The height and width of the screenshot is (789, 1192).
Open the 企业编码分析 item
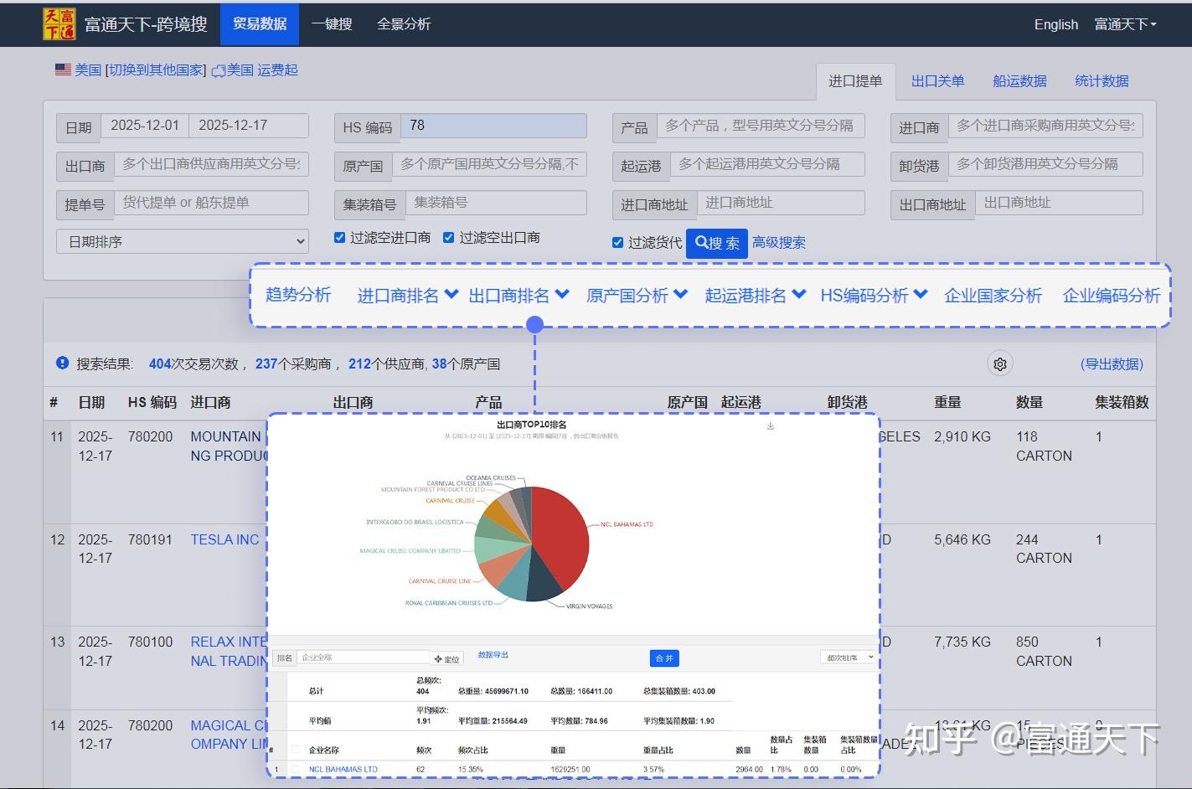click(1111, 296)
